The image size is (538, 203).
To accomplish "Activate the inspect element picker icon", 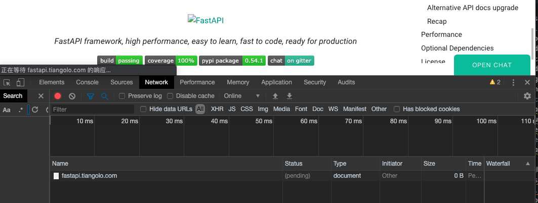I will click(7, 82).
